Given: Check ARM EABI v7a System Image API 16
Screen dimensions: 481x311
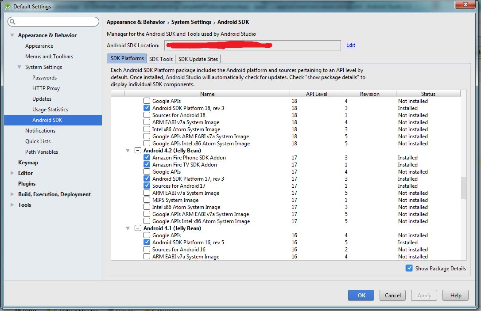Looking at the screenshot, I should click(x=147, y=256).
